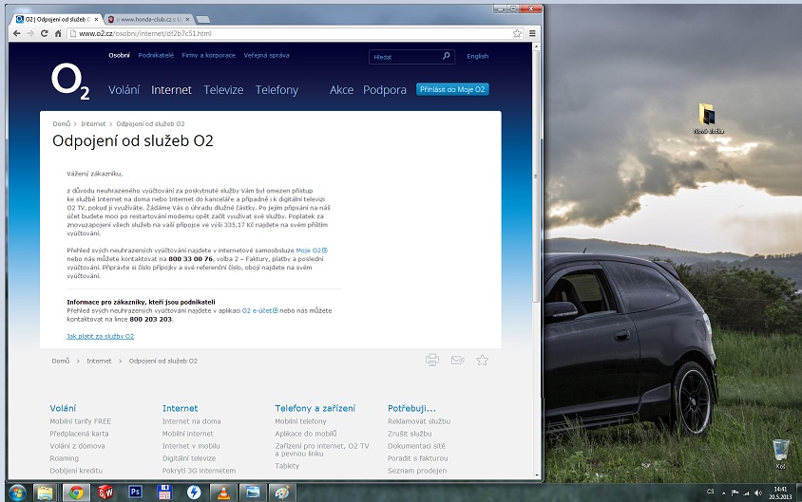Open the Internet navigation menu

click(x=171, y=90)
